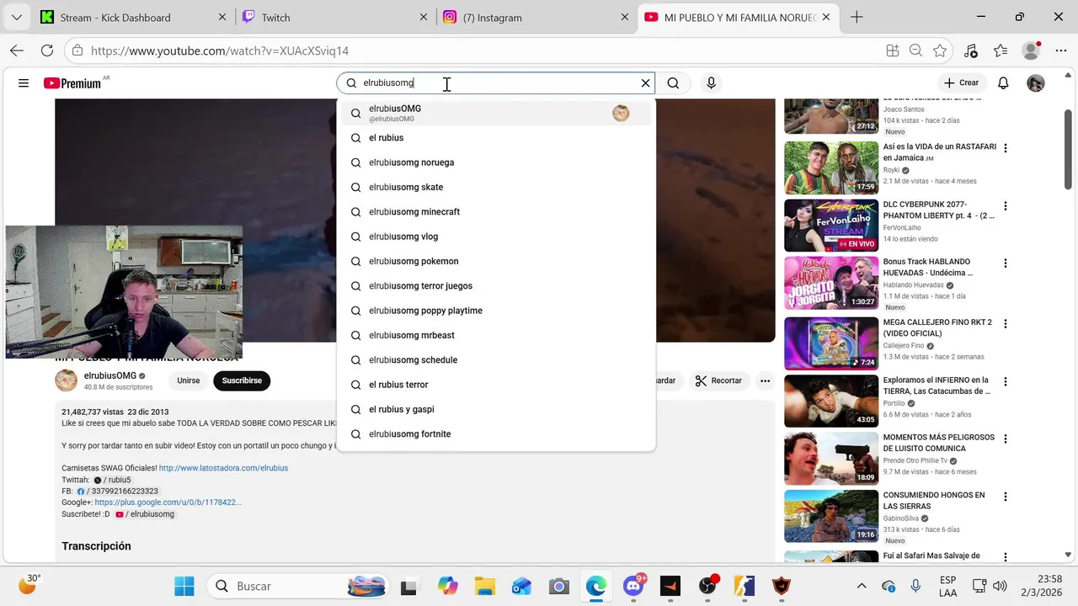Switch to the Twitch tab
The image size is (1078, 606).
[x=334, y=17]
